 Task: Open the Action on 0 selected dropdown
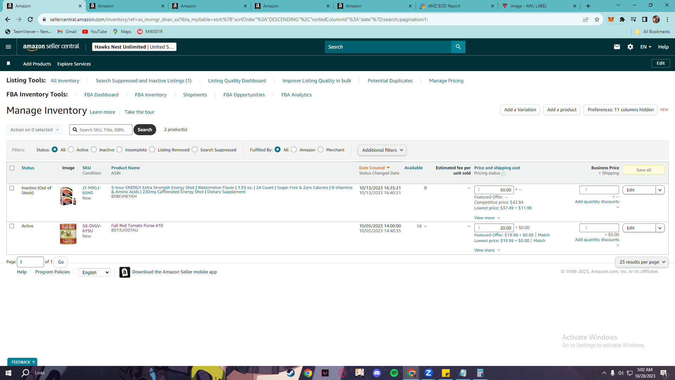34,130
